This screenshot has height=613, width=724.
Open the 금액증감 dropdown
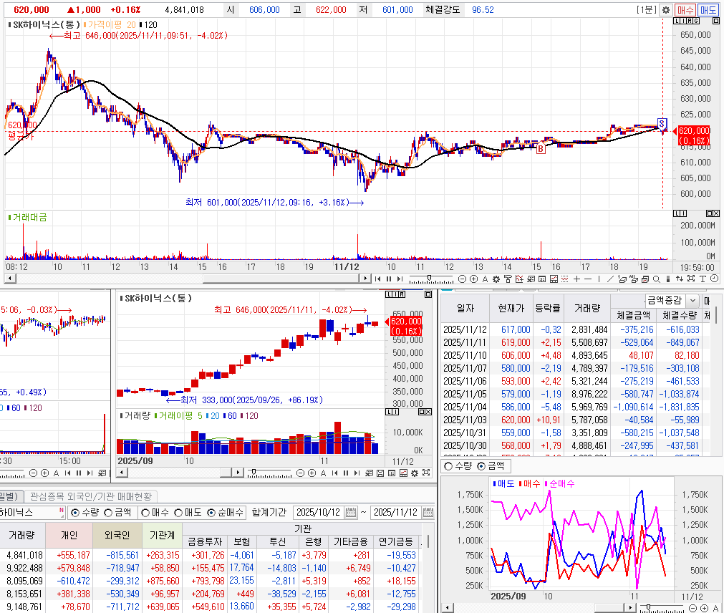pyautogui.click(x=692, y=301)
